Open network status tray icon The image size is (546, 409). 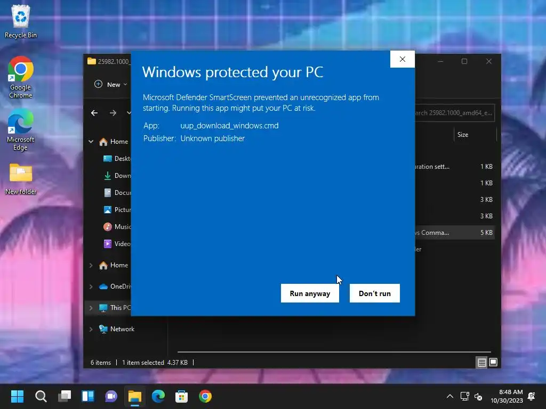[465, 396]
